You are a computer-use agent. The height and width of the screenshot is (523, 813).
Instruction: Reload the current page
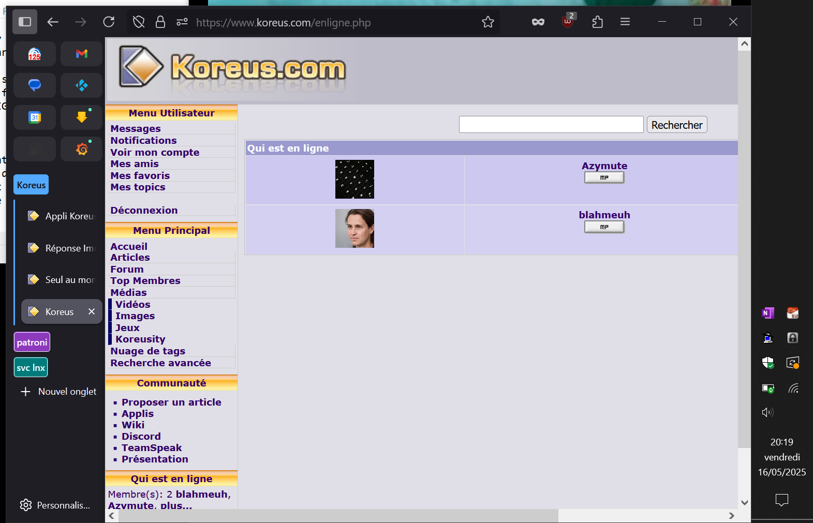coord(109,22)
